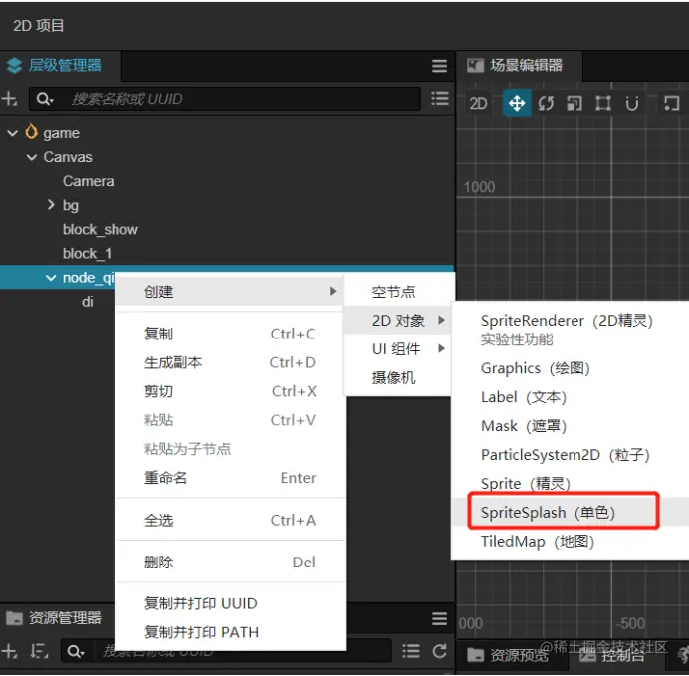Click 重命名 in context menu

pyautogui.click(x=230, y=478)
